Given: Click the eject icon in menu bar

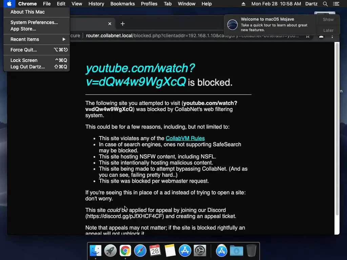Looking at the screenshot, I should coord(243,4).
